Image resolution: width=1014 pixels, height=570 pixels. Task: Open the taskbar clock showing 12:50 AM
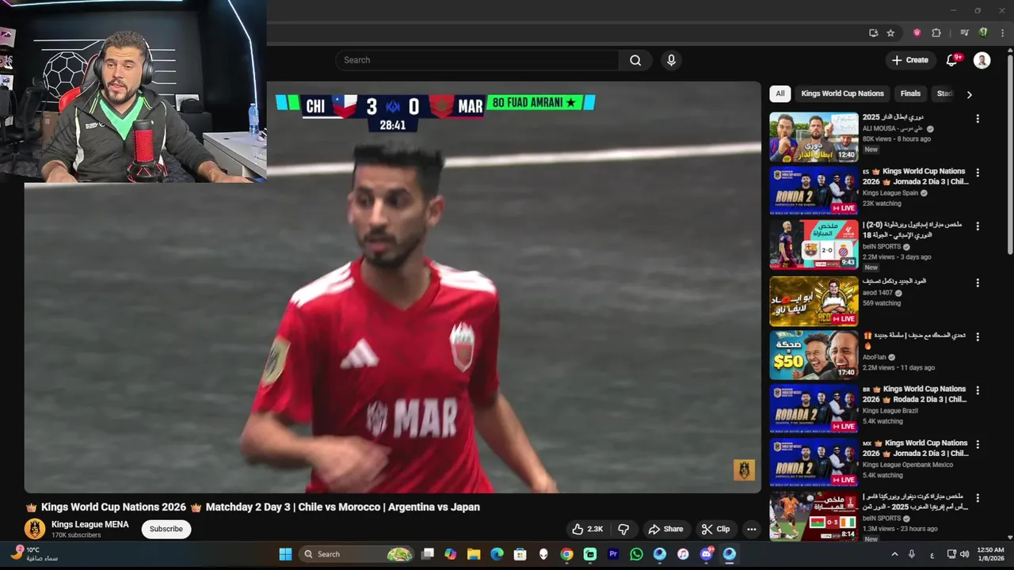pyautogui.click(x=990, y=554)
